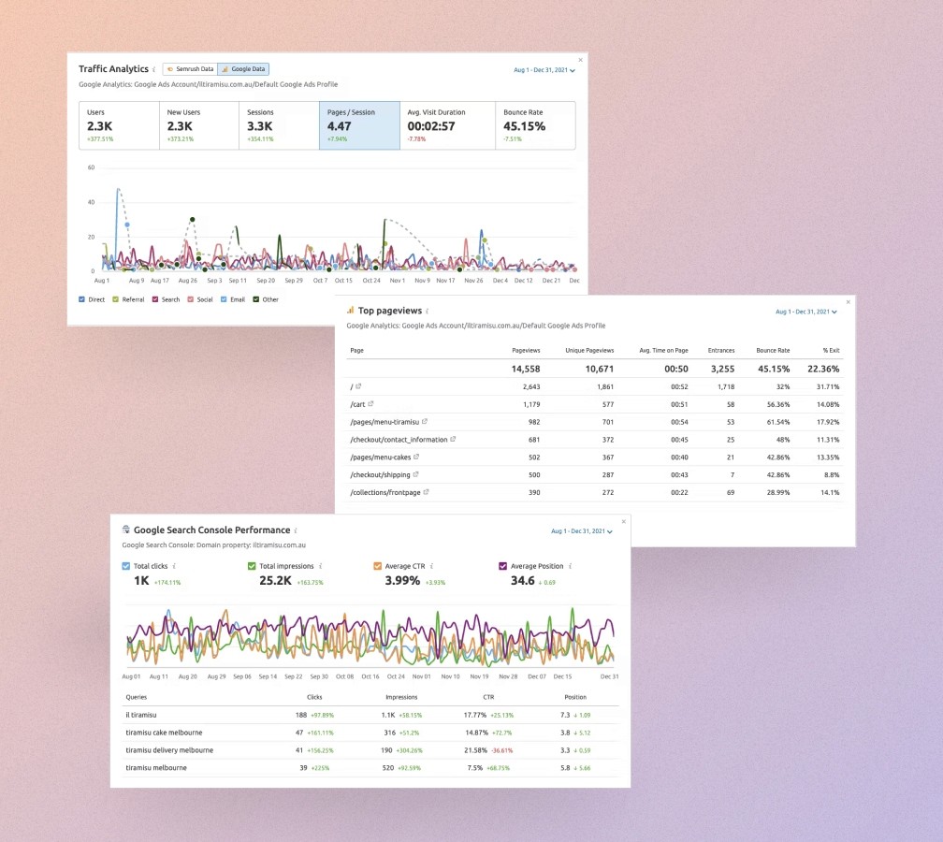Screen dimensions: 943x842
Task: Click Google Search Console Performance info icon
Action: [x=296, y=530]
